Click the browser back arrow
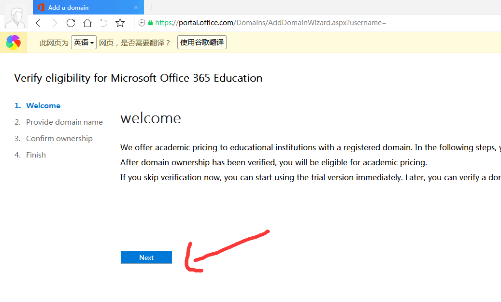The image size is (501, 302). pyautogui.click(x=39, y=23)
